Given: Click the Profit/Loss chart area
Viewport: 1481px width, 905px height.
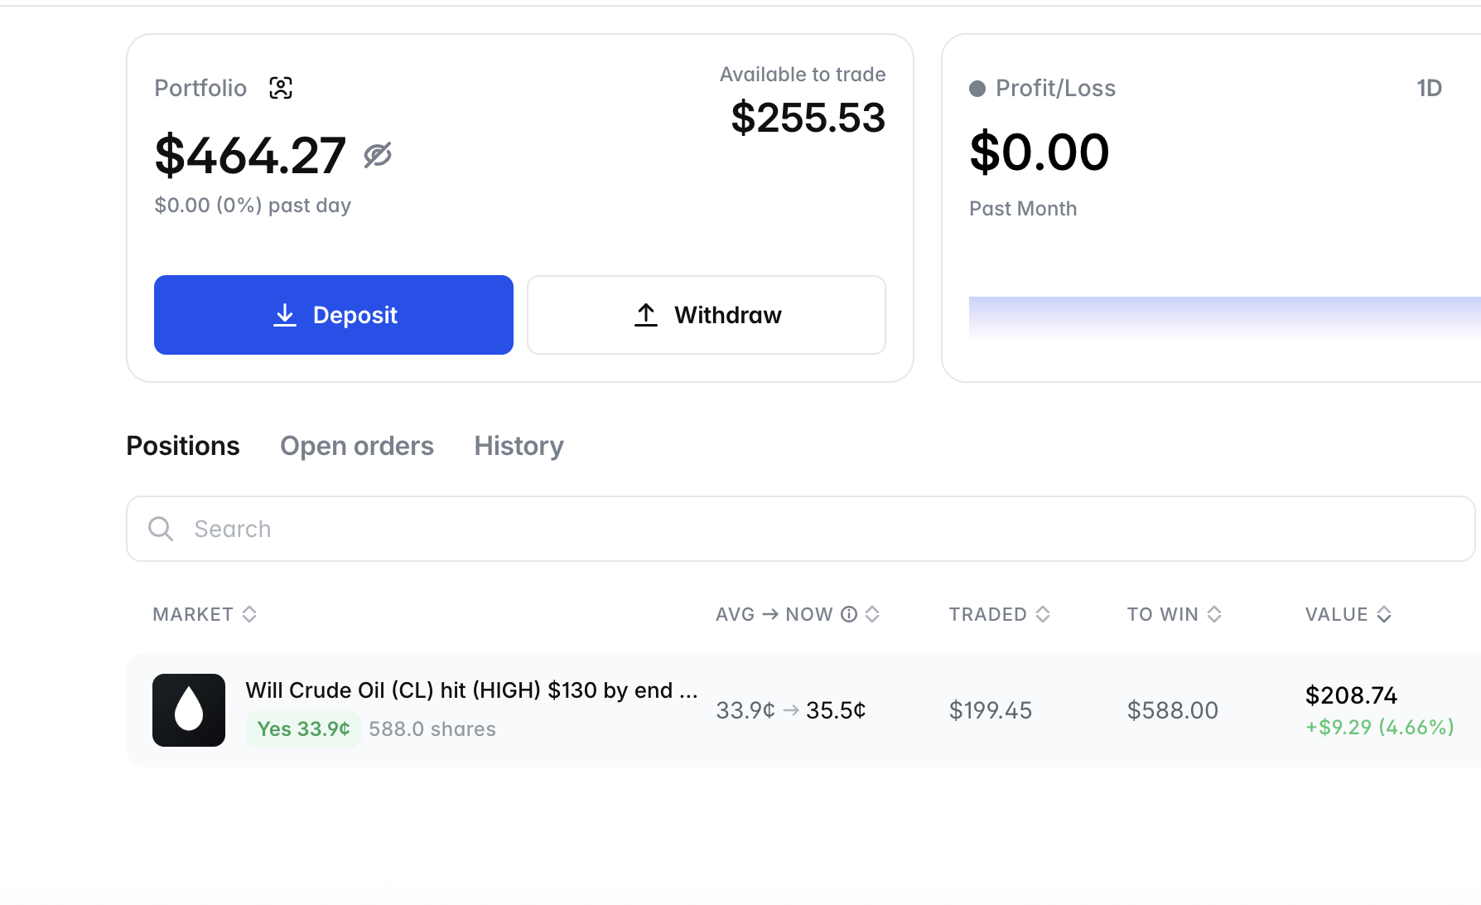Looking at the screenshot, I should click(x=1224, y=317).
